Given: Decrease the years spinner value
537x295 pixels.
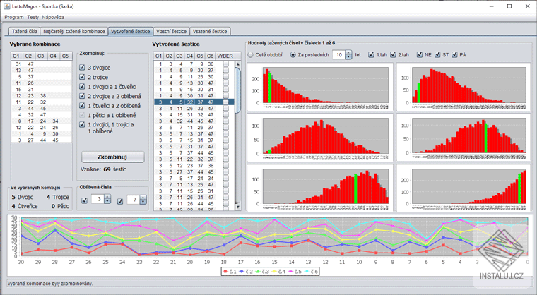Looking at the screenshot, I should click(348, 57).
